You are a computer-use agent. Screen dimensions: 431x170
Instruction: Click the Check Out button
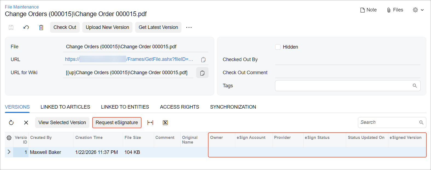tap(65, 27)
